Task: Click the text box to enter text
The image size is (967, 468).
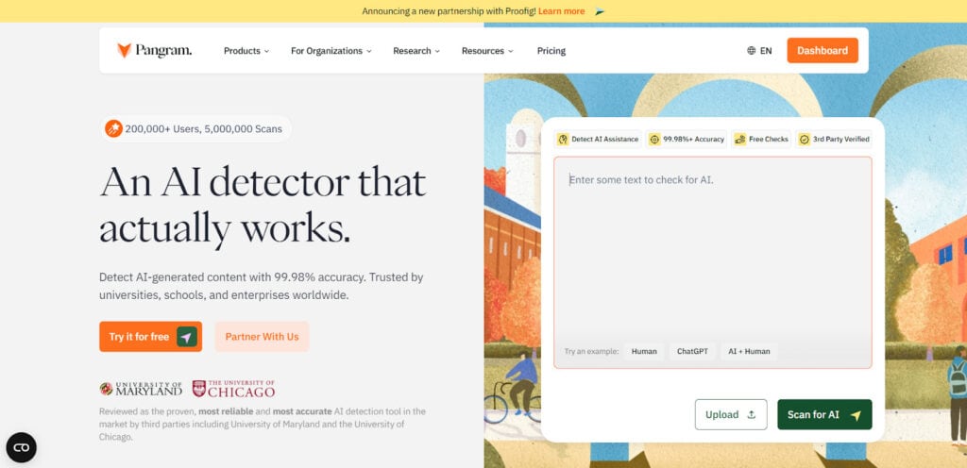Action: click(712, 245)
